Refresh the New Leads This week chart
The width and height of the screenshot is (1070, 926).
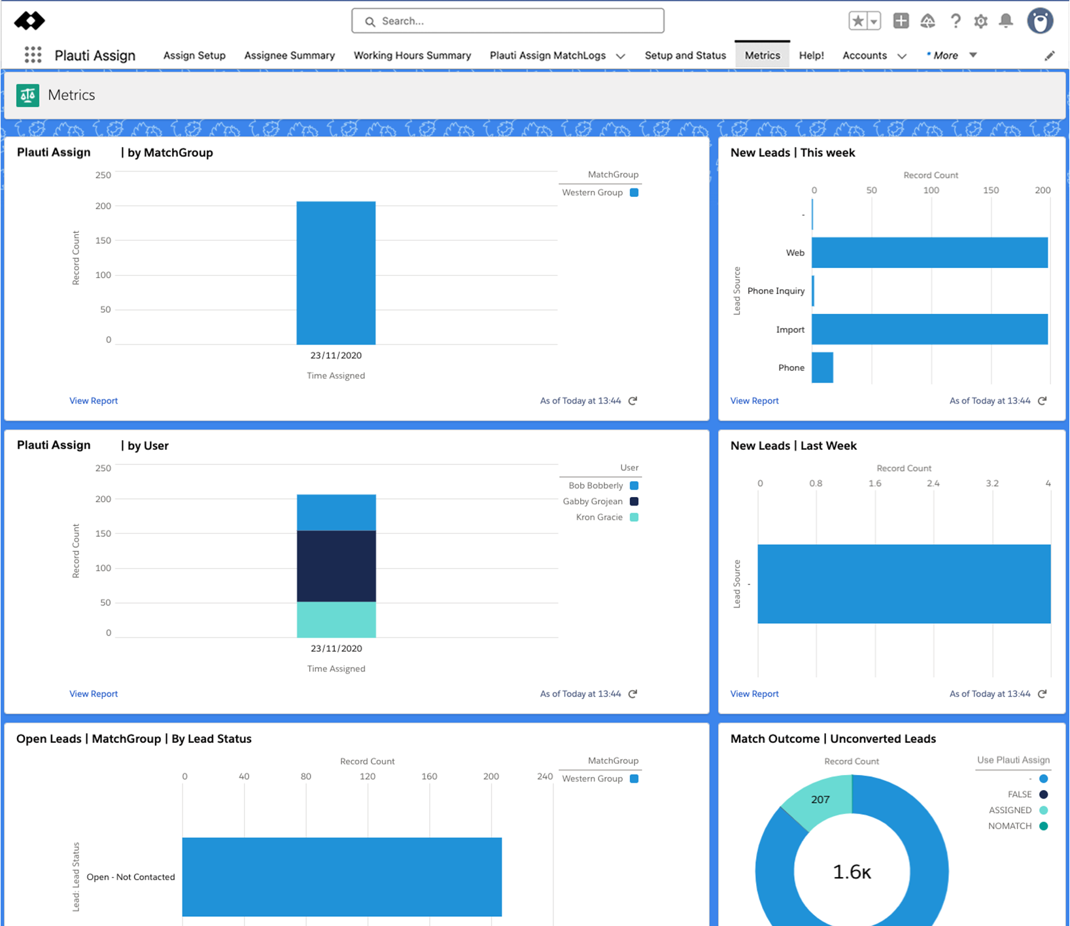point(1043,401)
